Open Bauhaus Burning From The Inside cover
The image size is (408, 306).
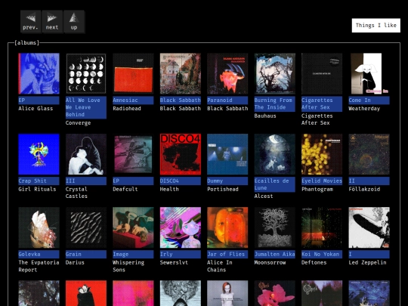(x=275, y=73)
